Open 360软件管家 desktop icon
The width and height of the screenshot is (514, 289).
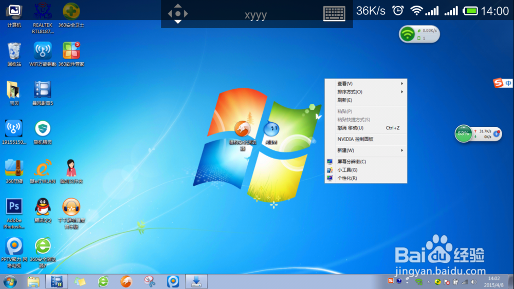click(71, 54)
